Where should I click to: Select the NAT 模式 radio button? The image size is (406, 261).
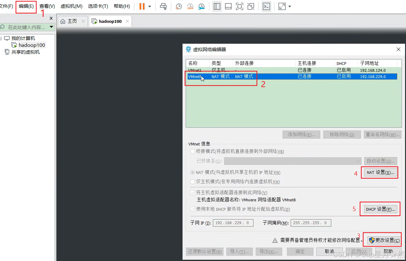[193, 172]
